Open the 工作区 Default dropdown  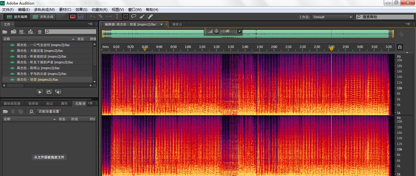coord(333,17)
